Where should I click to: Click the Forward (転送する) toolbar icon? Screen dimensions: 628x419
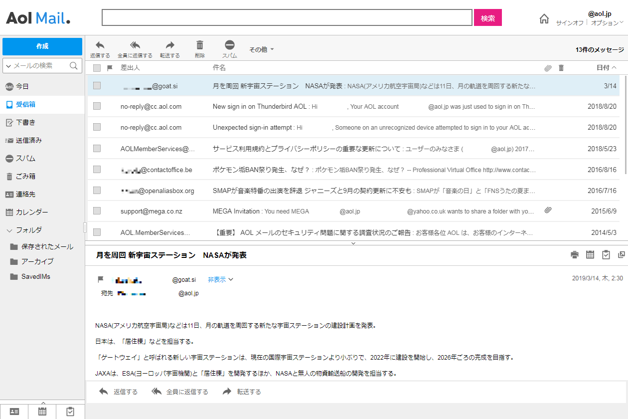point(170,45)
